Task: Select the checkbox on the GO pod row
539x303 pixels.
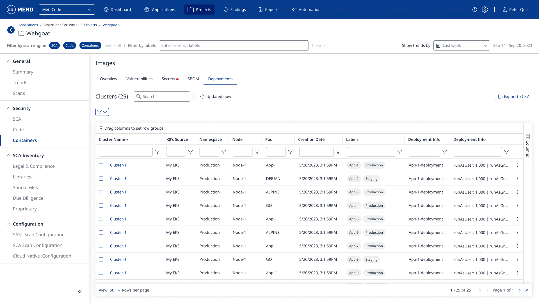Action: [x=101, y=205]
